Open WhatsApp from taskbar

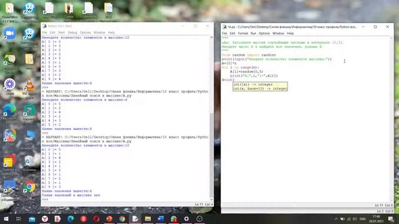click(x=174, y=218)
